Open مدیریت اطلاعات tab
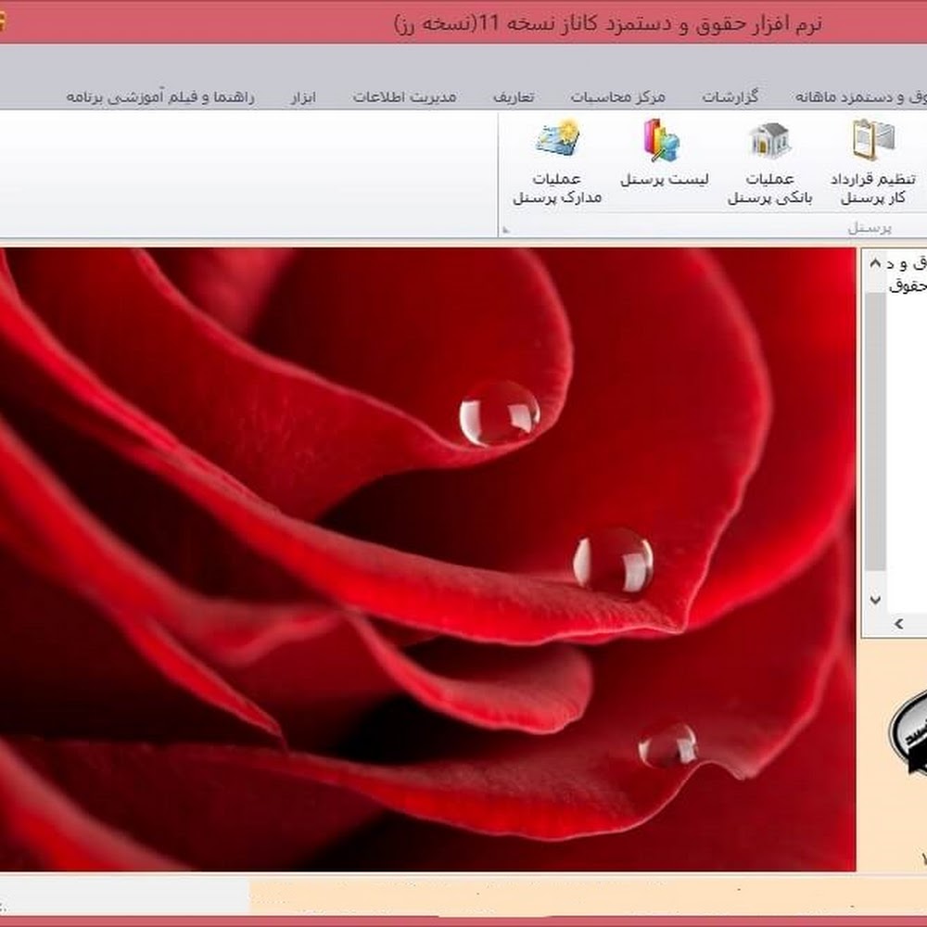 point(404,97)
